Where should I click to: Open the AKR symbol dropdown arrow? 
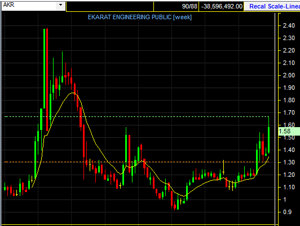60,5
